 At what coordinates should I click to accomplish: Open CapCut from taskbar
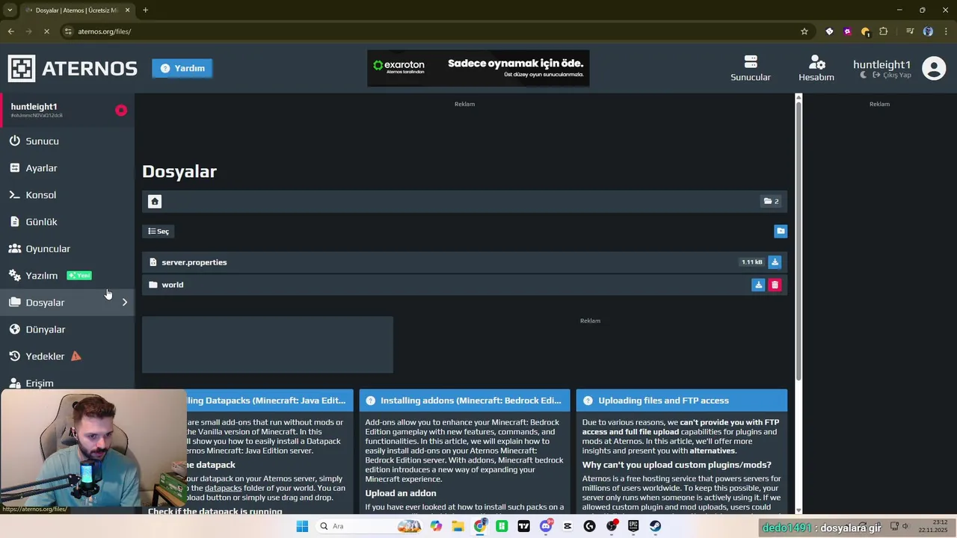click(567, 526)
